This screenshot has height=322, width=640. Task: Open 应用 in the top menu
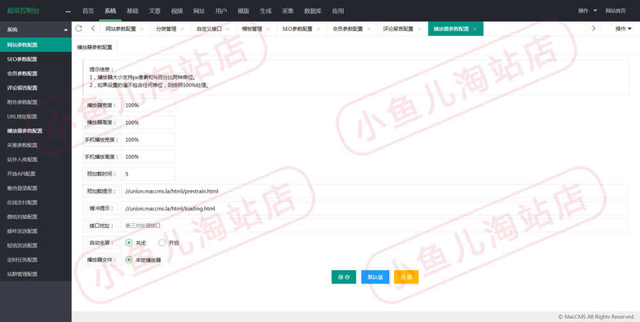(338, 11)
